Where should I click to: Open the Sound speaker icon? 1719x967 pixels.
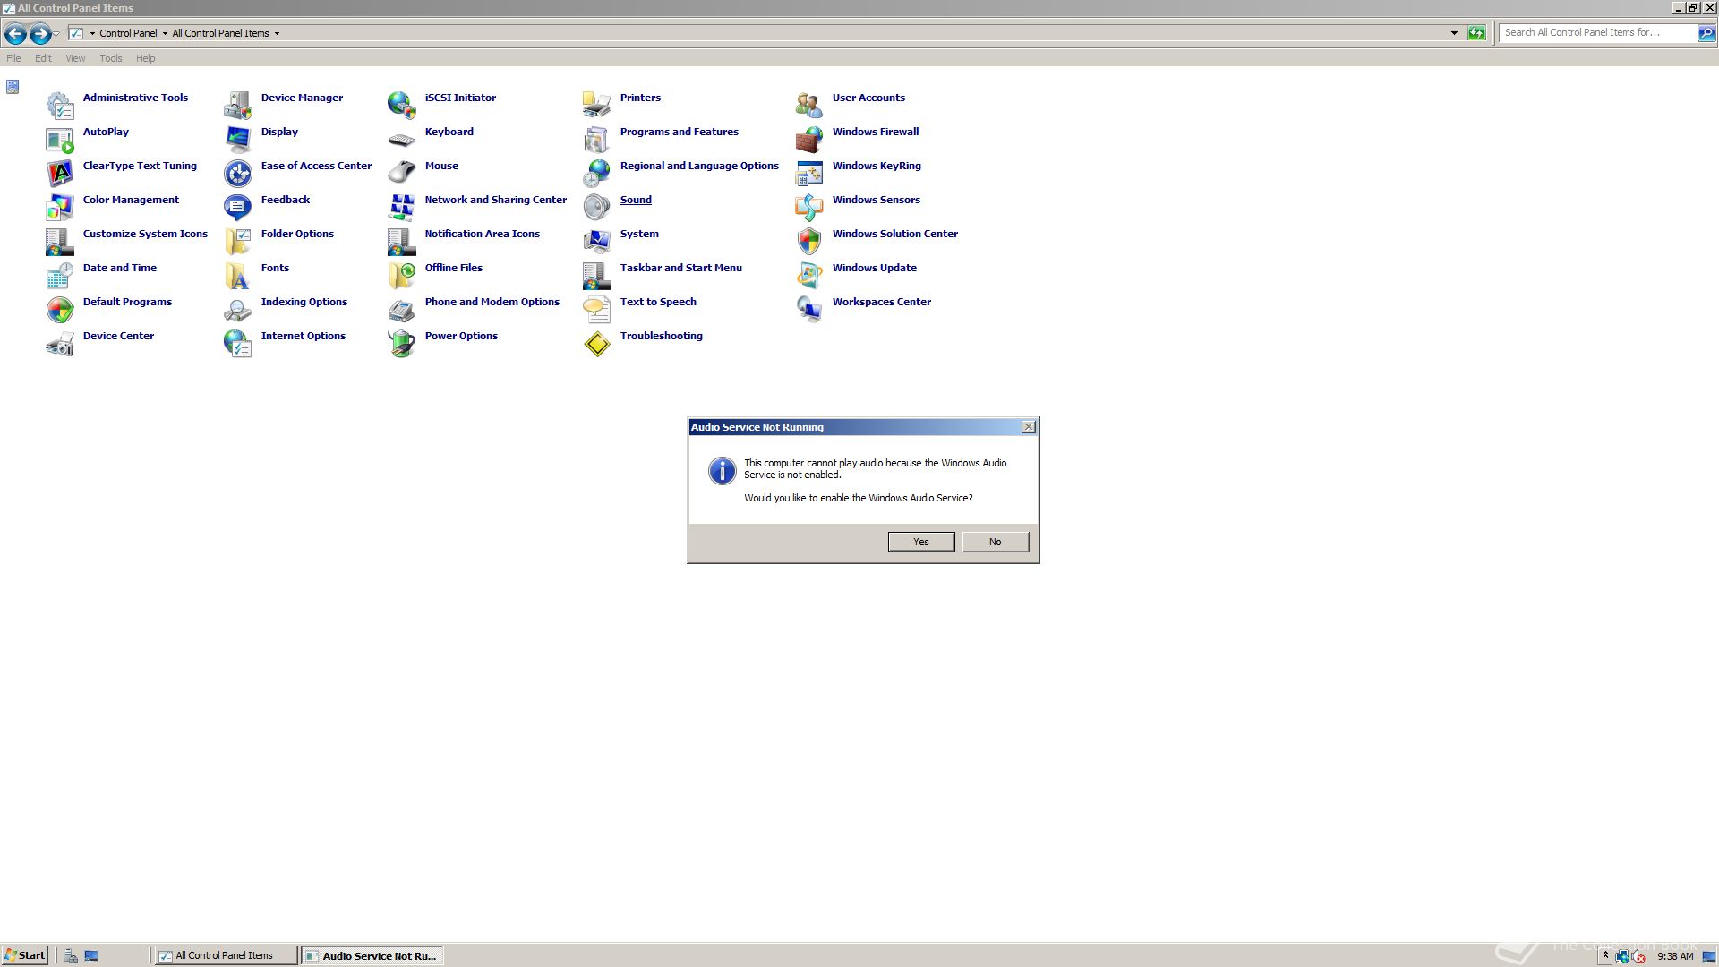pyautogui.click(x=597, y=207)
